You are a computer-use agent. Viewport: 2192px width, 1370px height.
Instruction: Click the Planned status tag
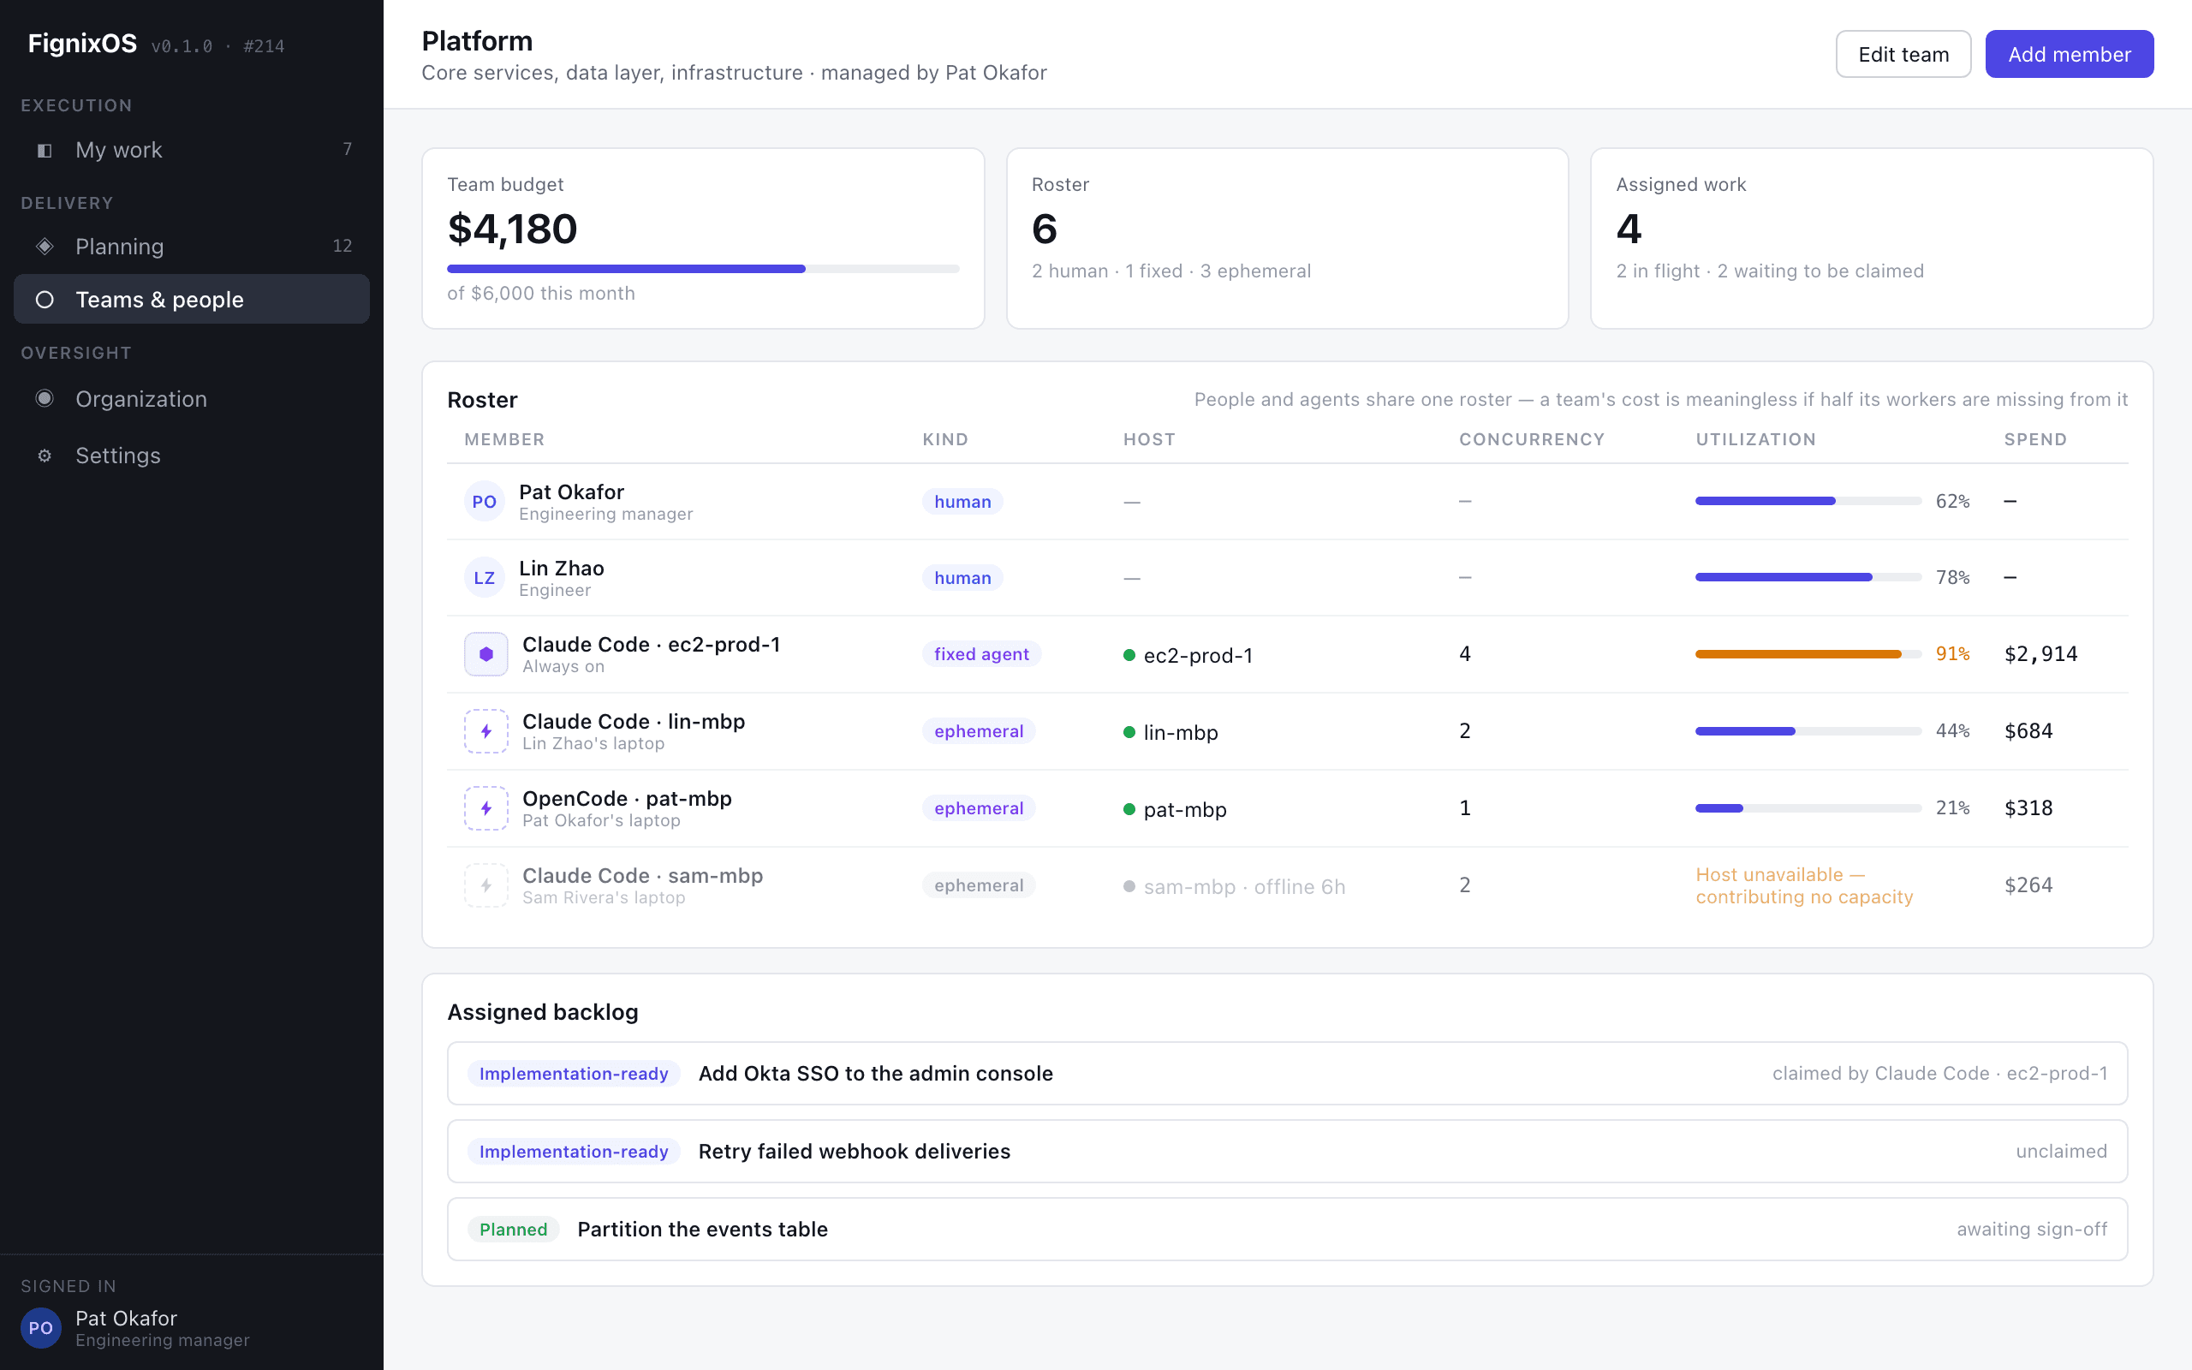click(x=514, y=1230)
